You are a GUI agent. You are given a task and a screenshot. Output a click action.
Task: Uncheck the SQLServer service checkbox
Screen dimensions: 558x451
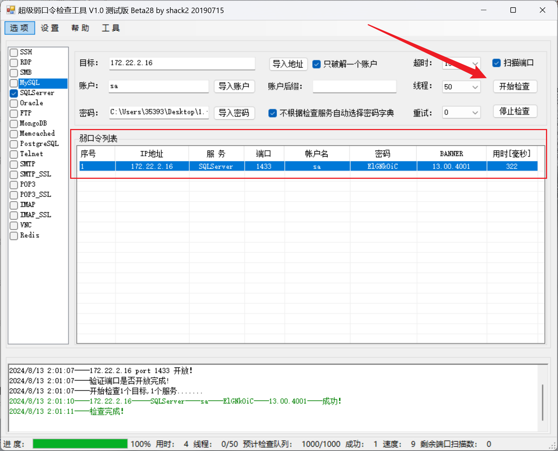pyautogui.click(x=14, y=93)
